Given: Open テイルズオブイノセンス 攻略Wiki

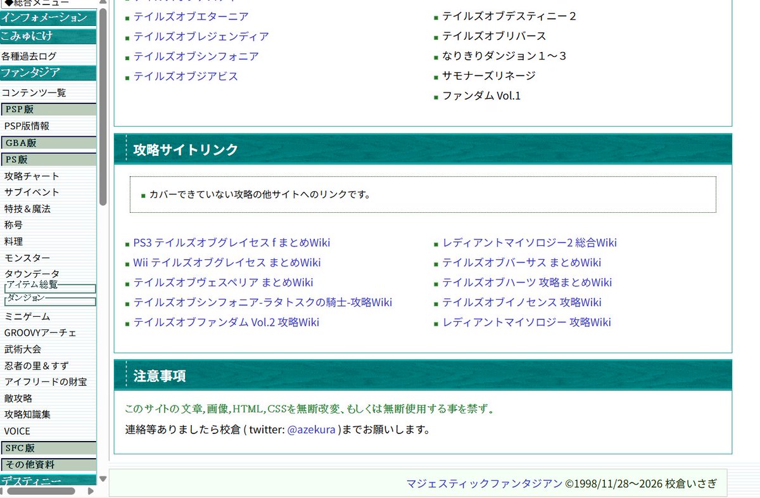Looking at the screenshot, I should (522, 303).
